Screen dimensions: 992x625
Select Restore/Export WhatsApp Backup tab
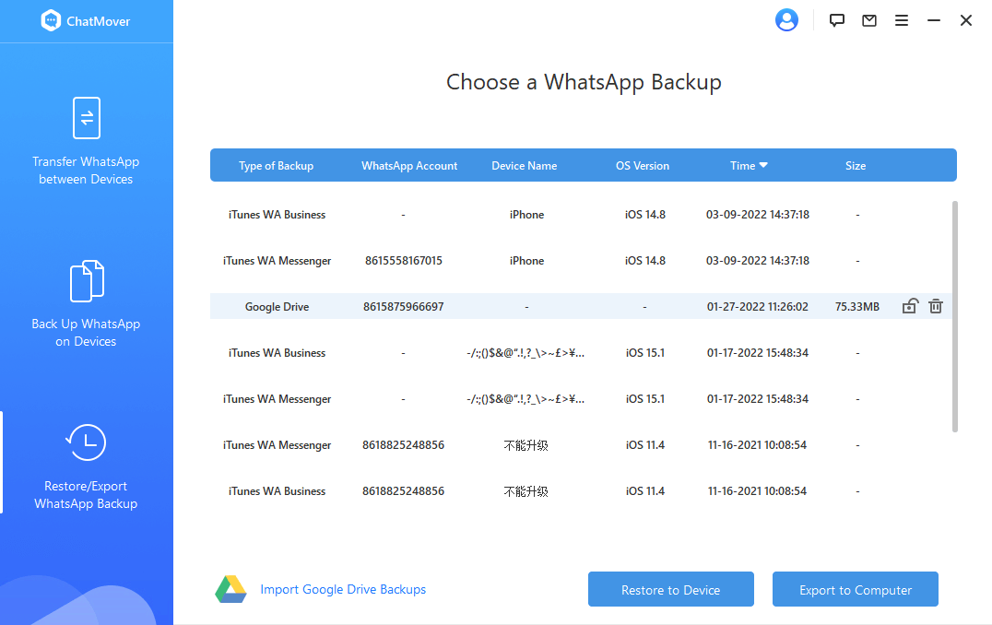[86, 466]
